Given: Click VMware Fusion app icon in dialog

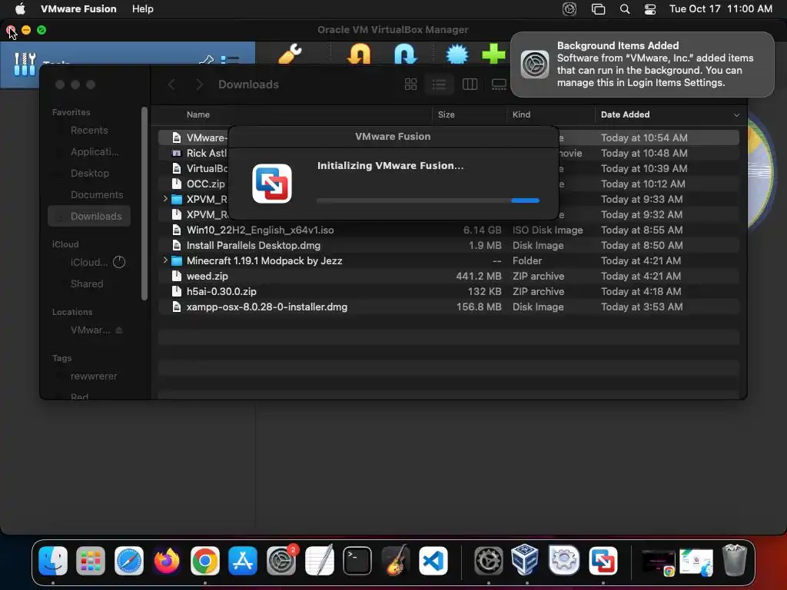Looking at the screenshot, I should (271, 183).
